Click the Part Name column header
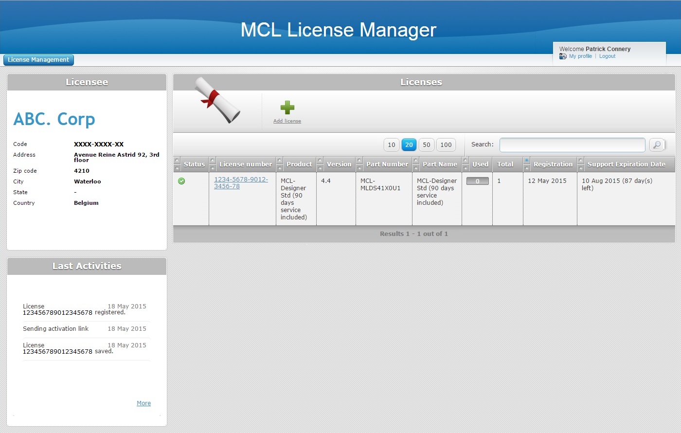681x433 pixels. pos(440,164)
